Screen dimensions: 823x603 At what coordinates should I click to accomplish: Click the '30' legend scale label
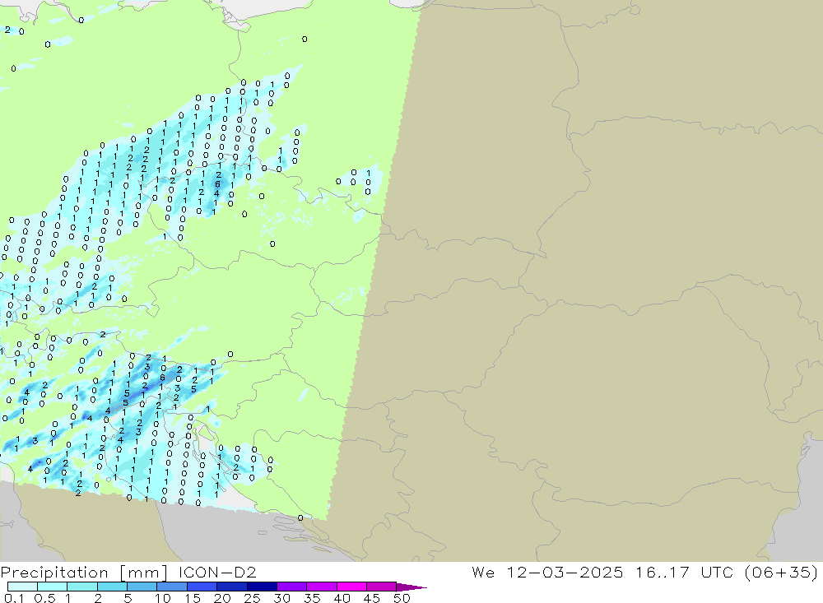(x=281, y=598)
